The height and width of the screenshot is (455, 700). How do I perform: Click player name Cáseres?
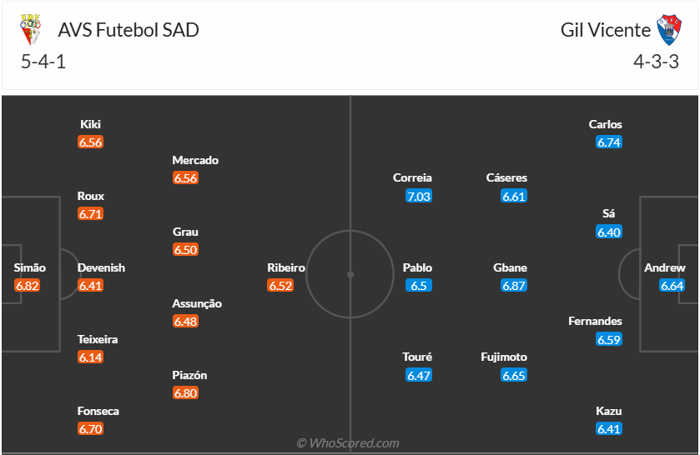[x=507, y=177]
